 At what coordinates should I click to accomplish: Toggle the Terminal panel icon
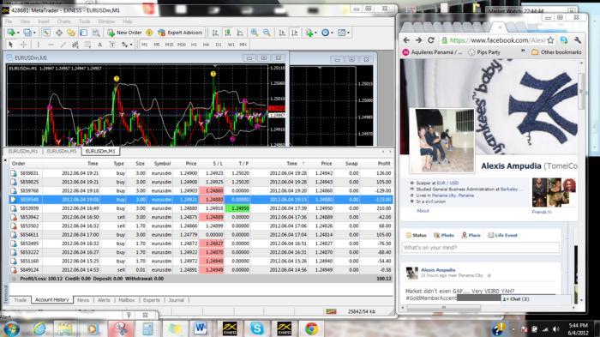click(83, 33)
